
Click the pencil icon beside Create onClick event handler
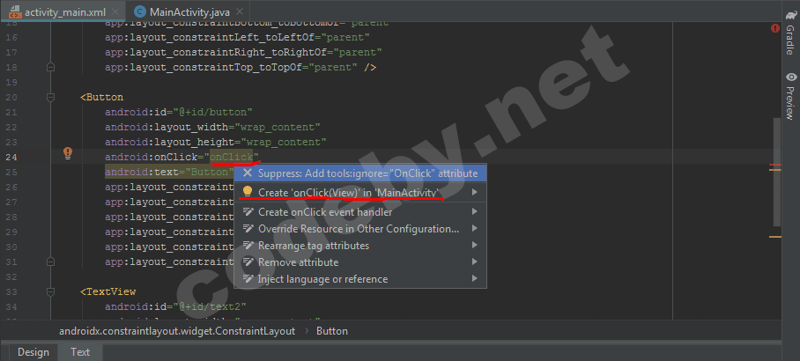[248, 211]
